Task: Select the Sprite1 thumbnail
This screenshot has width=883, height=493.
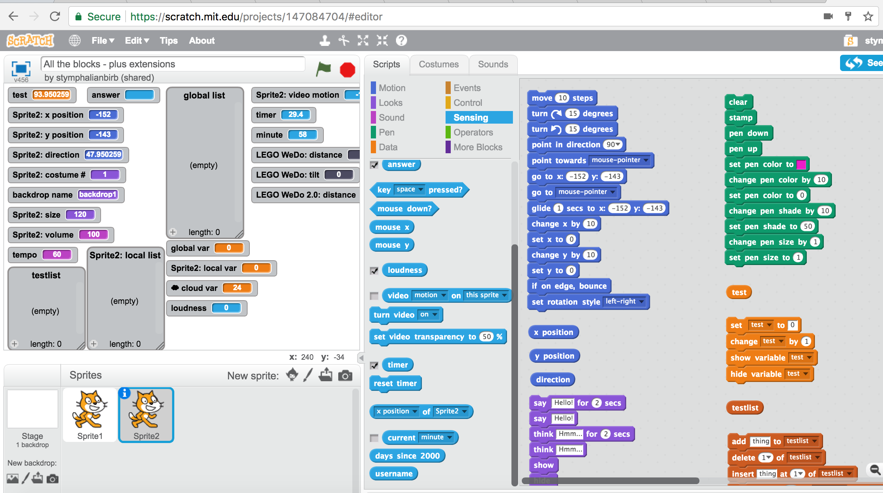Action: click(90, 415)
